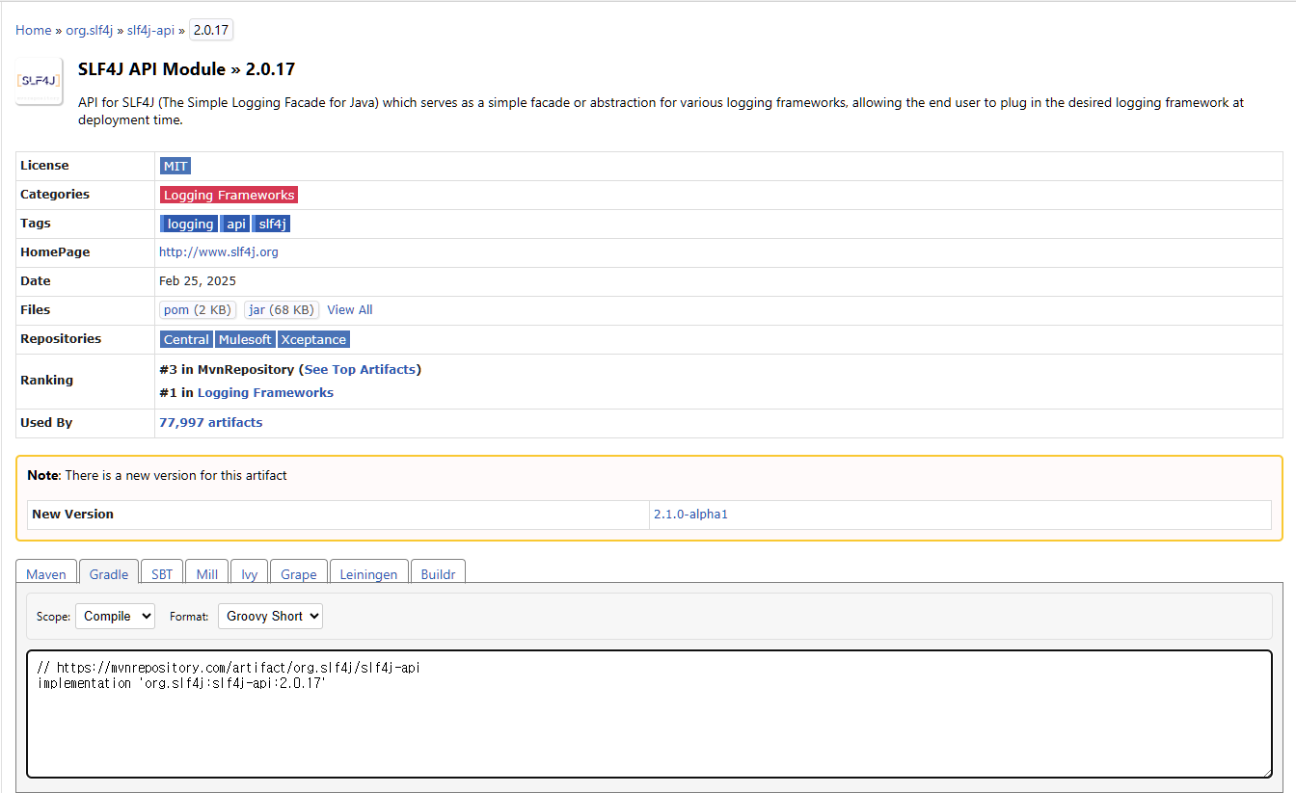
Task: Switch to the Mill tab
Action: (x=207, y=573)
